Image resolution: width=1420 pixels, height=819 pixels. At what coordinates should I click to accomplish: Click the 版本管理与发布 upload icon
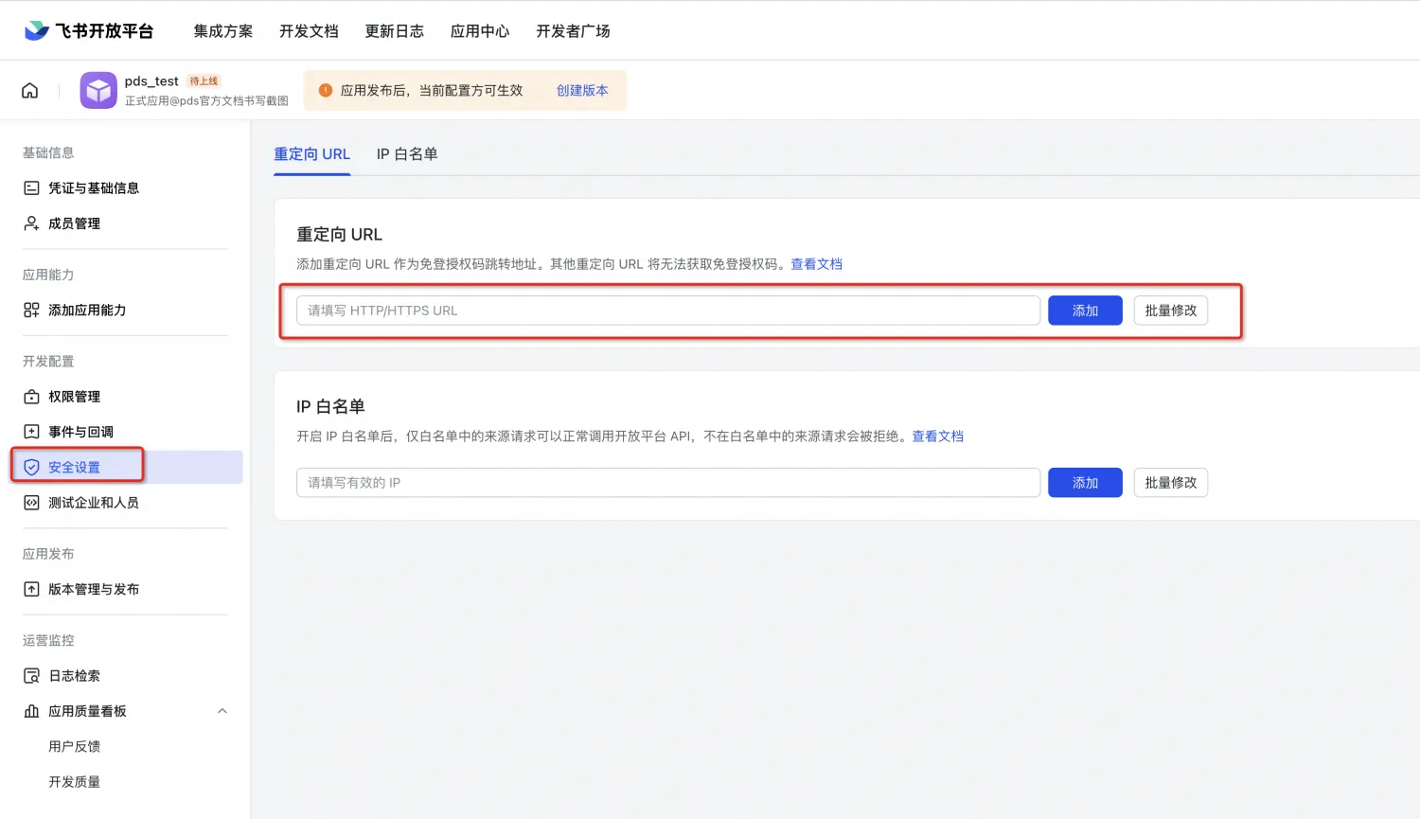pos(31,589)
